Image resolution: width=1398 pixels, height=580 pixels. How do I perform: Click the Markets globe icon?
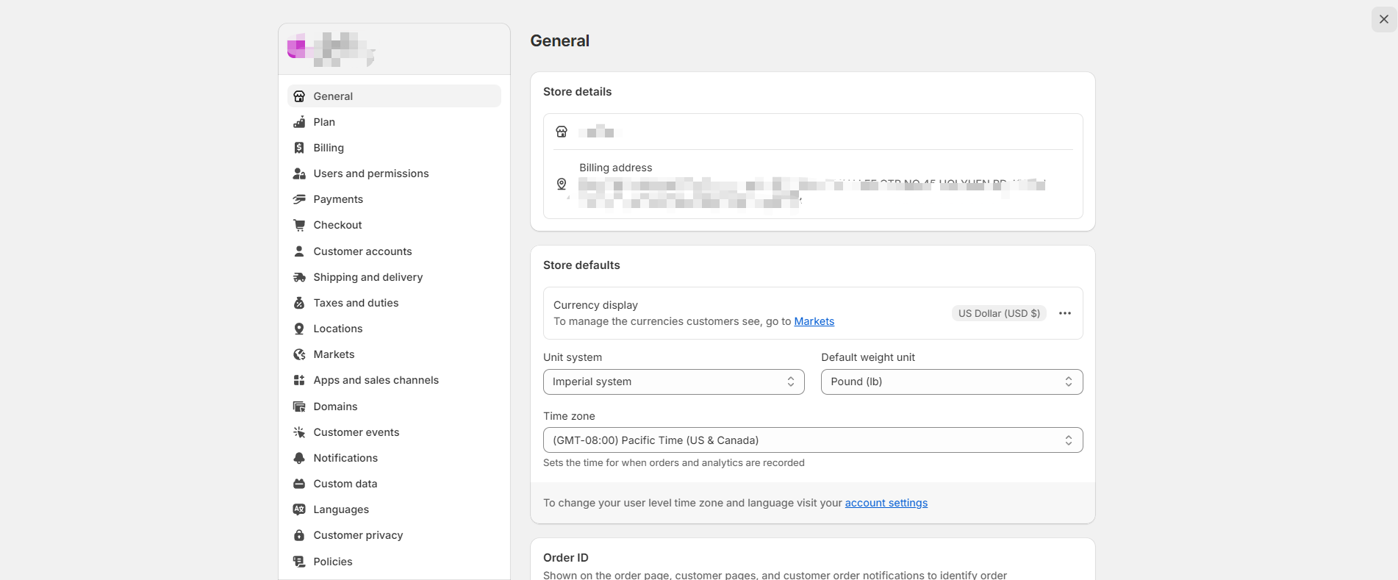click(299, 354)
